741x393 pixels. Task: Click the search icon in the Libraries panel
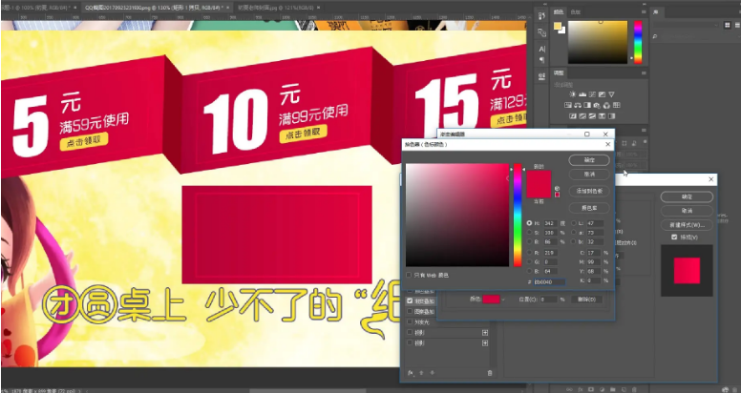click(x=655, y=36)
